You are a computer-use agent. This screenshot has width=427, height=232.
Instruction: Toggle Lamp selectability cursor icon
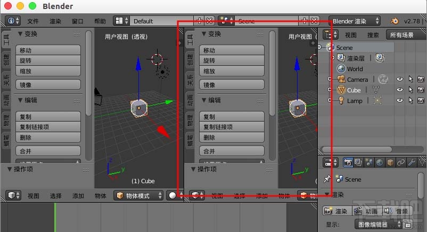[410, 100]
